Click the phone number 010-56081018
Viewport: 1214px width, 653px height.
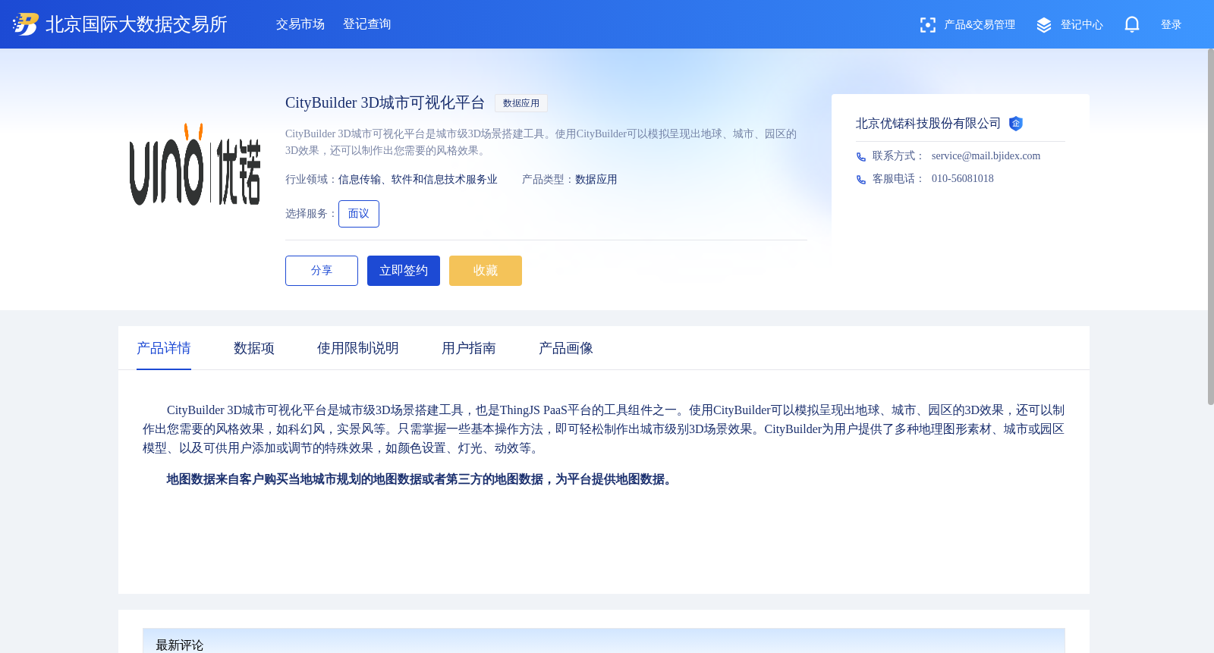pyautogui.click(x=962, y=179)
